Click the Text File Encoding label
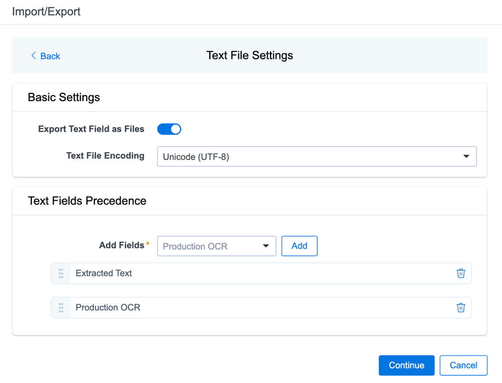Screen dimensions: 502x383 (105, 156)
